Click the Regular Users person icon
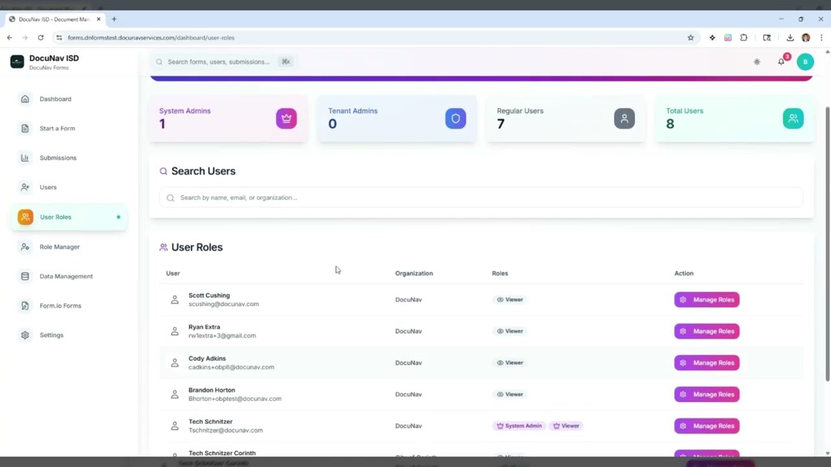 coord(625,119)
